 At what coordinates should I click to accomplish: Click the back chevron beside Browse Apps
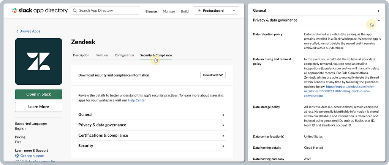(x=17, y=31)
